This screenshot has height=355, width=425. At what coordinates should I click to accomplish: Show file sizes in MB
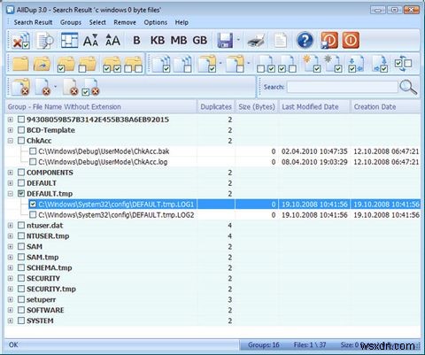(x=179, y=40)
